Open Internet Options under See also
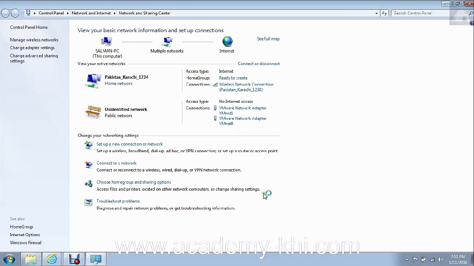 [25, 235]
